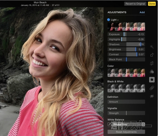Pick the White Balance eyedropper icon
158x136 pixels.
pyautogui.click(x=110, y=124)
